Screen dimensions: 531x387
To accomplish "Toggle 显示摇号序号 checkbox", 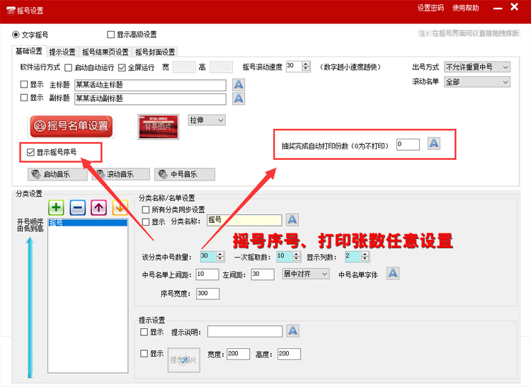I will [31, 151].
